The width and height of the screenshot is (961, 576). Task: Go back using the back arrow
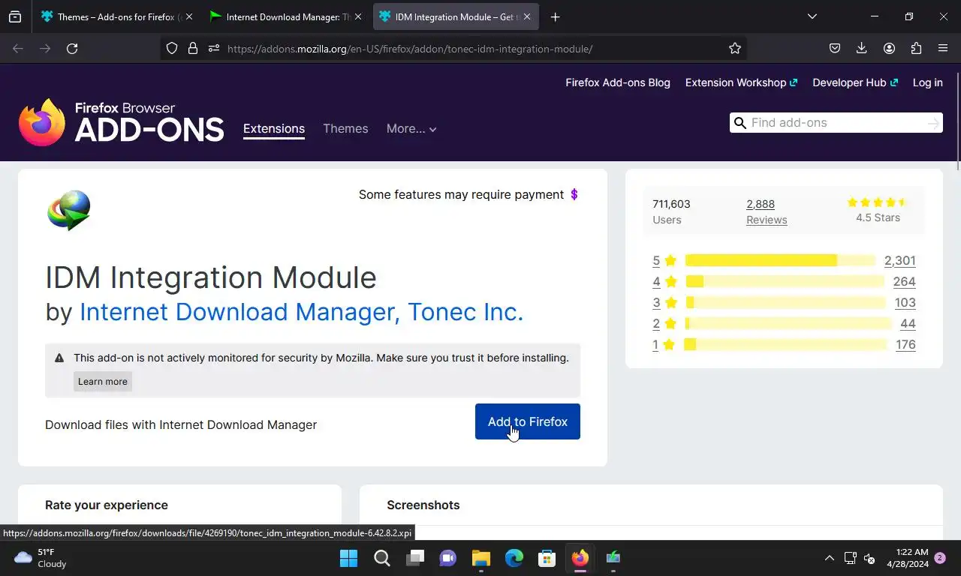pos(18,49)
